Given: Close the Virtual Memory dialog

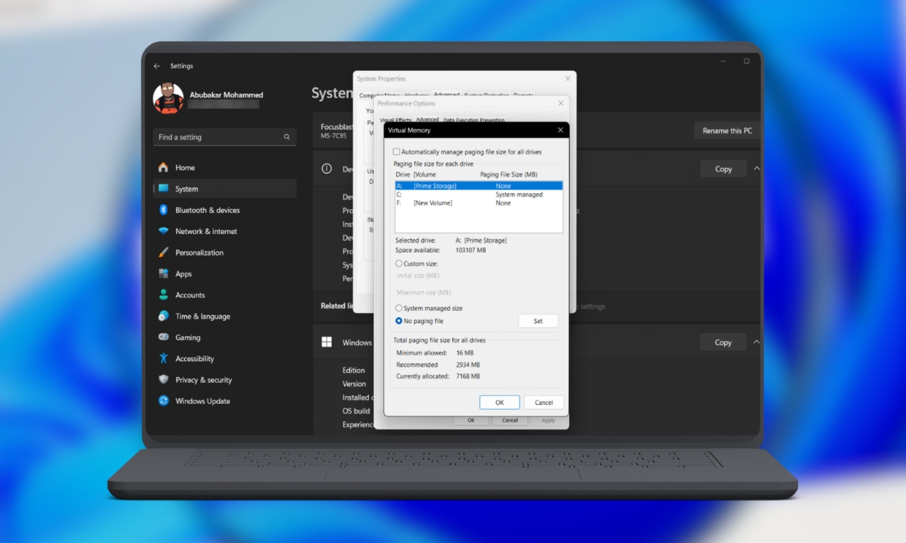Looking at the screenshot, I should coord(560,130).
